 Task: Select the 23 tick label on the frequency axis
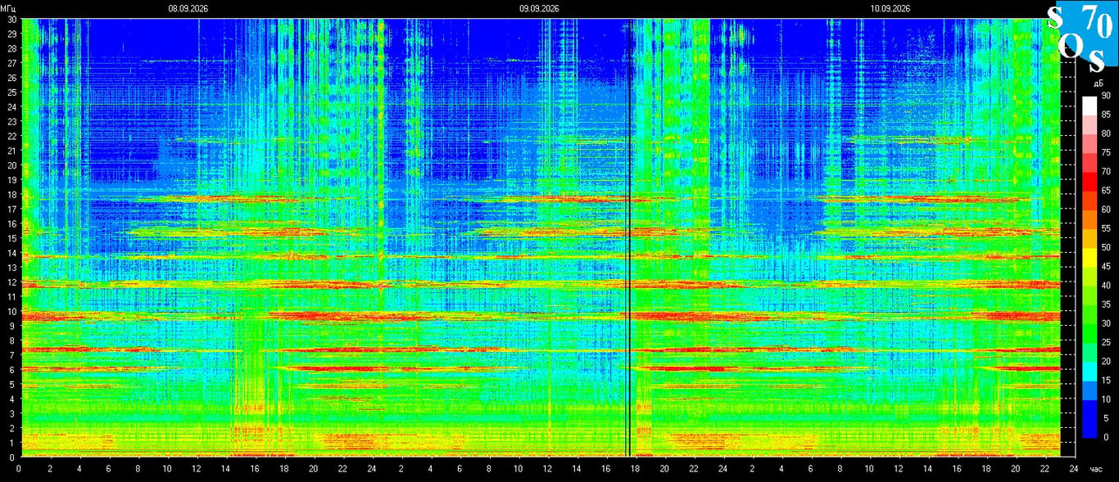[11, 122]
